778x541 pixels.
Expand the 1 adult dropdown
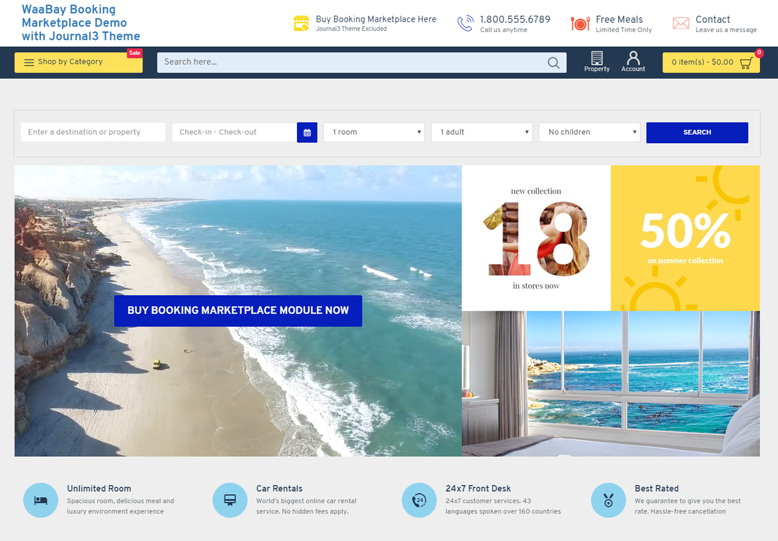(482, 132)
